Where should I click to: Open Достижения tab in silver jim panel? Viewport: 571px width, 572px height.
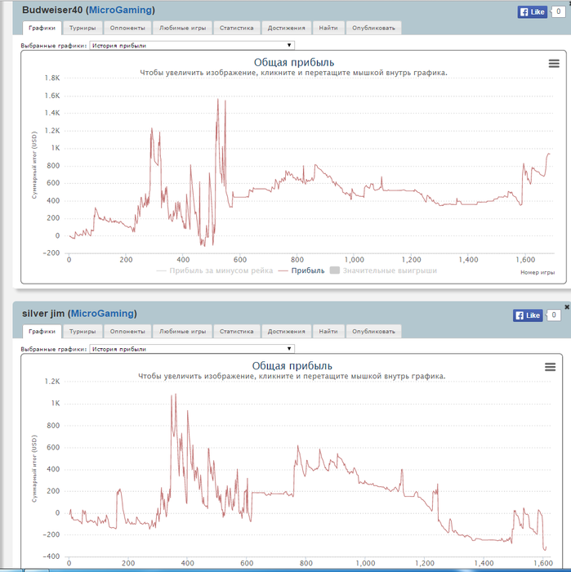tap(286, 332)
